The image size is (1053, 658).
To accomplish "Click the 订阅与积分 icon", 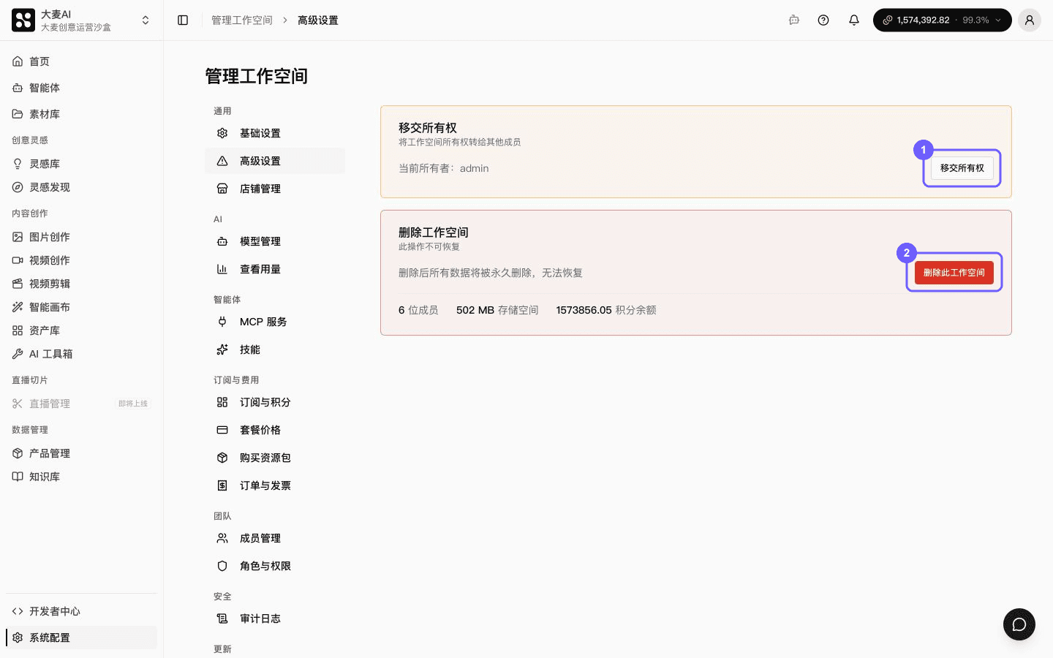I will 222,402.
